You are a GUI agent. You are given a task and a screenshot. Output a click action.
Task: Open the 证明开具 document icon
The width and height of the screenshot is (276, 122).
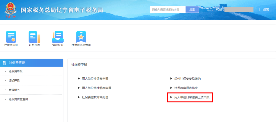coord(34,37)
